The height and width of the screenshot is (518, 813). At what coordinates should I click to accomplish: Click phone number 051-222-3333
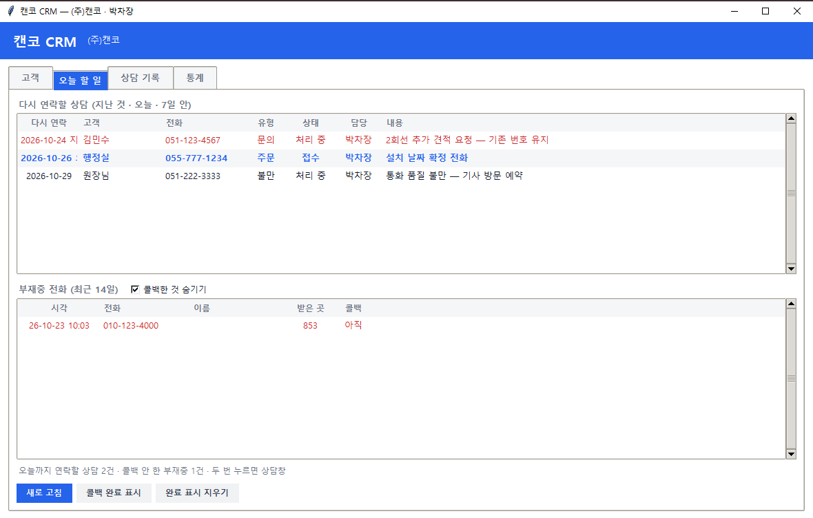(193, 176)
